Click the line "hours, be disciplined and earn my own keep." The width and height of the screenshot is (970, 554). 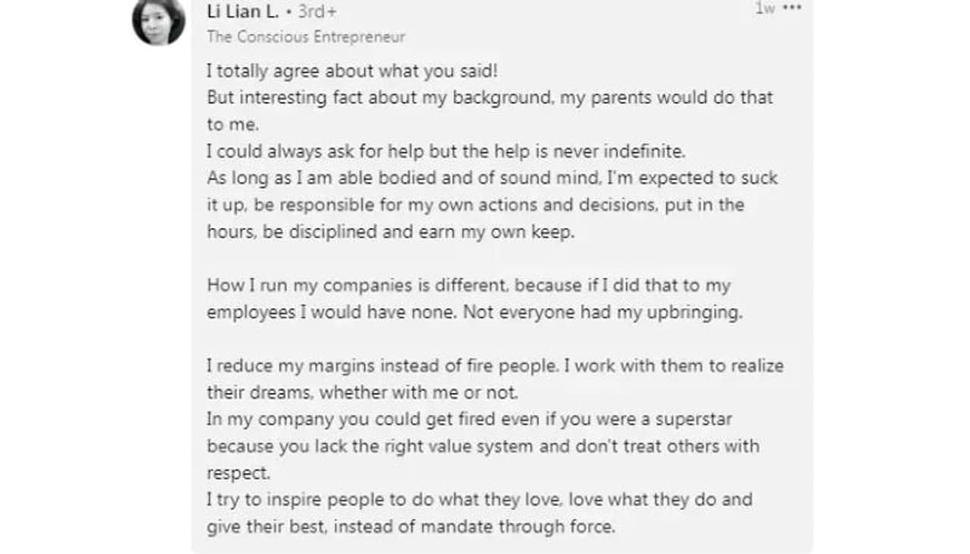[390, 232]
